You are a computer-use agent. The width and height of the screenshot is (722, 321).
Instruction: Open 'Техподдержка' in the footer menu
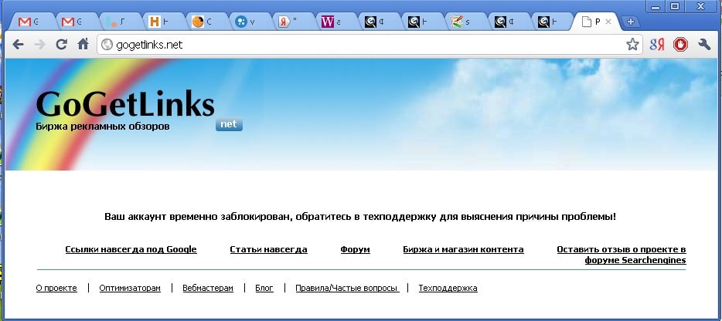pyautogui.click(x=448, y=288)
